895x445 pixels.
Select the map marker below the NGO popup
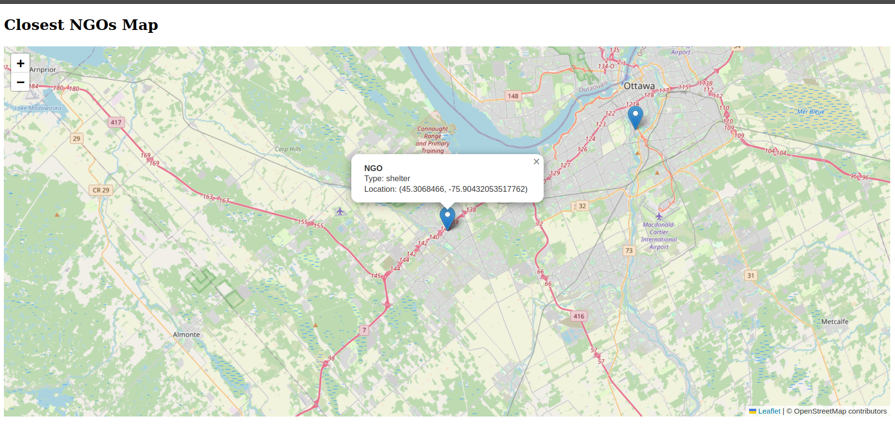(447, 218)
